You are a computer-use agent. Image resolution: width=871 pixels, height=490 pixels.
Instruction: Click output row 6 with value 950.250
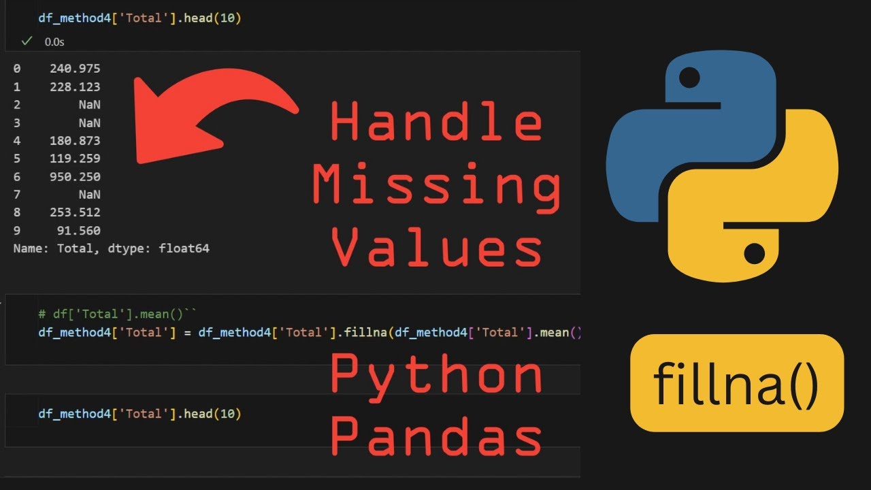[x=57, y=177]
